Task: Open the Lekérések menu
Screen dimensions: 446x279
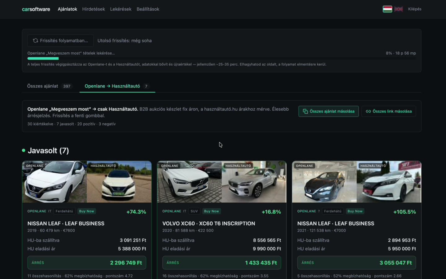Action: point(121,9)
